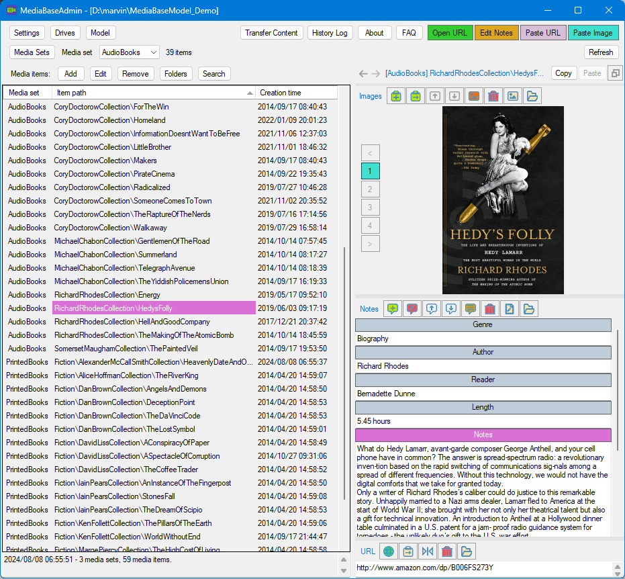Open the Images folder icon
625x579 pixels.
pyautogui.click(x=532, y=96)
